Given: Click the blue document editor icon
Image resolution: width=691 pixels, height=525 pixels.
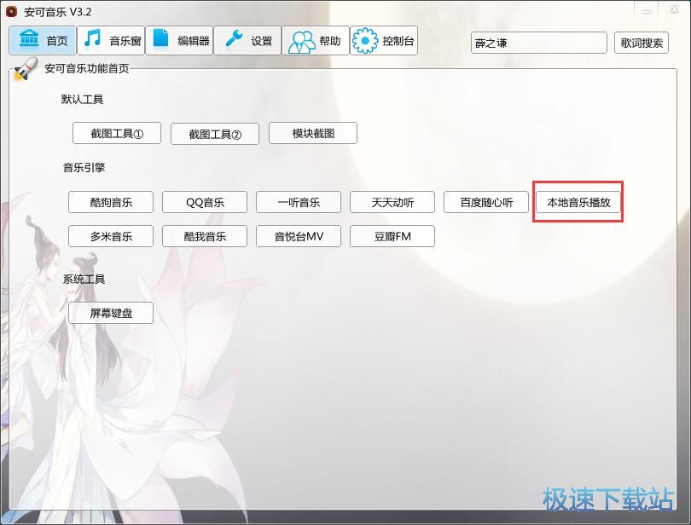Looking at the screenshot, I should pyautogui.click(x=160, y=37).
